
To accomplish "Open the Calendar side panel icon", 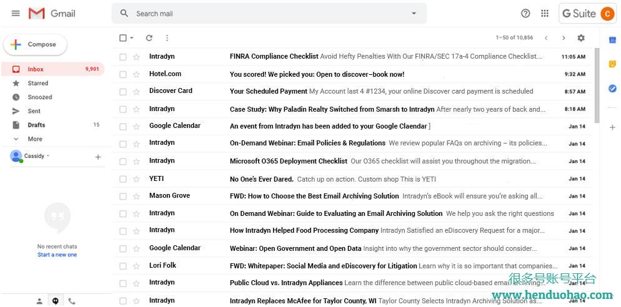I will [612, 40].
